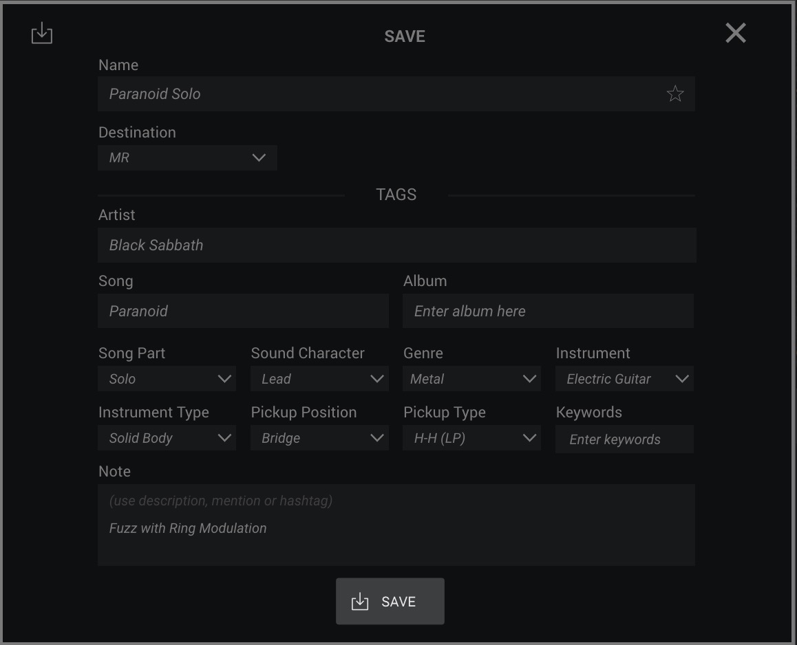
Task: Click the save icon in the top-left corner
Action: click(42, 34)
